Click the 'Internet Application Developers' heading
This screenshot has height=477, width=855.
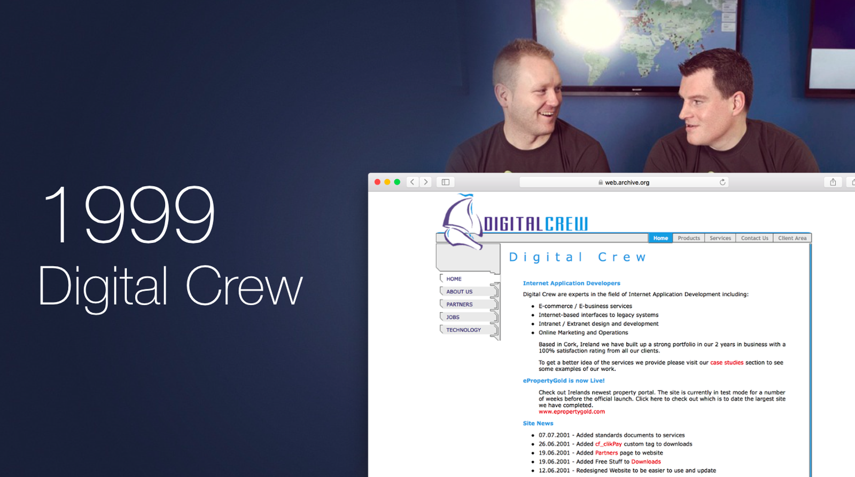[x=572, y=283]
